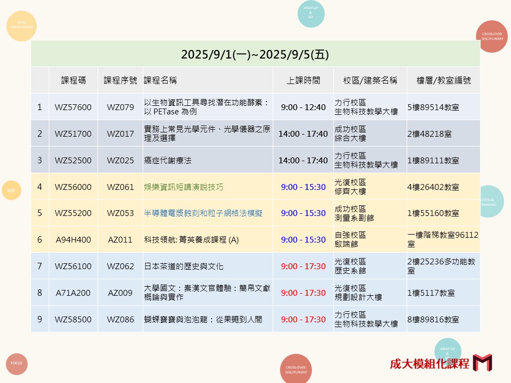The height and width of the screenshot is (383, 511).
Task: Select the red CROSS-OVER DISCIPLINARY circle at the table's top-right corner
Action: click(492, 37)
